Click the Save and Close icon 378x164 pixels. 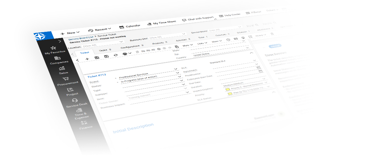[106, 56]
